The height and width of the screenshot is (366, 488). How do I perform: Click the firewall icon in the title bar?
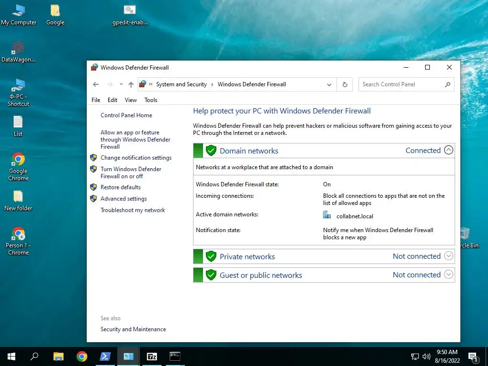(x=94, y=67)
